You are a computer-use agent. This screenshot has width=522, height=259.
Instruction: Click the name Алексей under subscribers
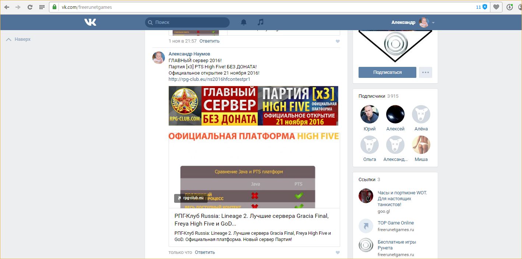point(395,129)
